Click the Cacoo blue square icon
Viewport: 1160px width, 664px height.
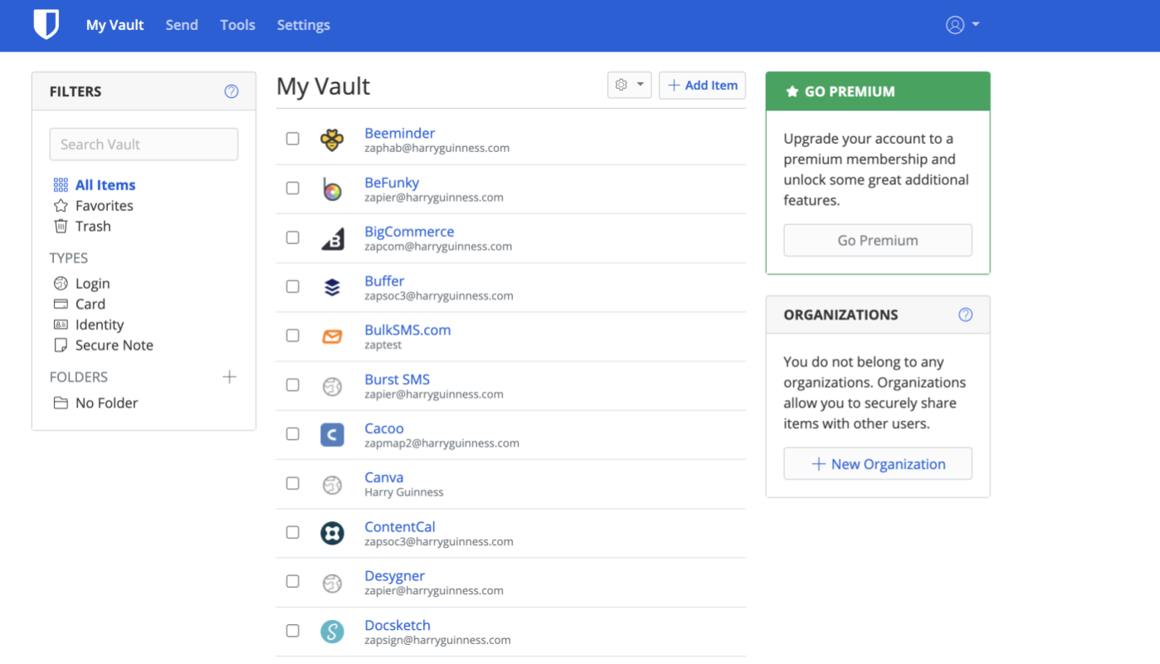[x=332, y=434]
